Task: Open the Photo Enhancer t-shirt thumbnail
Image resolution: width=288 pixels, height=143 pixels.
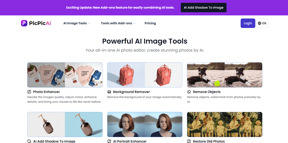Action: 65,75
